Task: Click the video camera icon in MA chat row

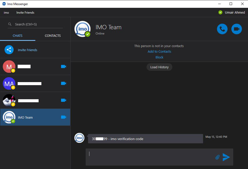Action: point(64,83)
